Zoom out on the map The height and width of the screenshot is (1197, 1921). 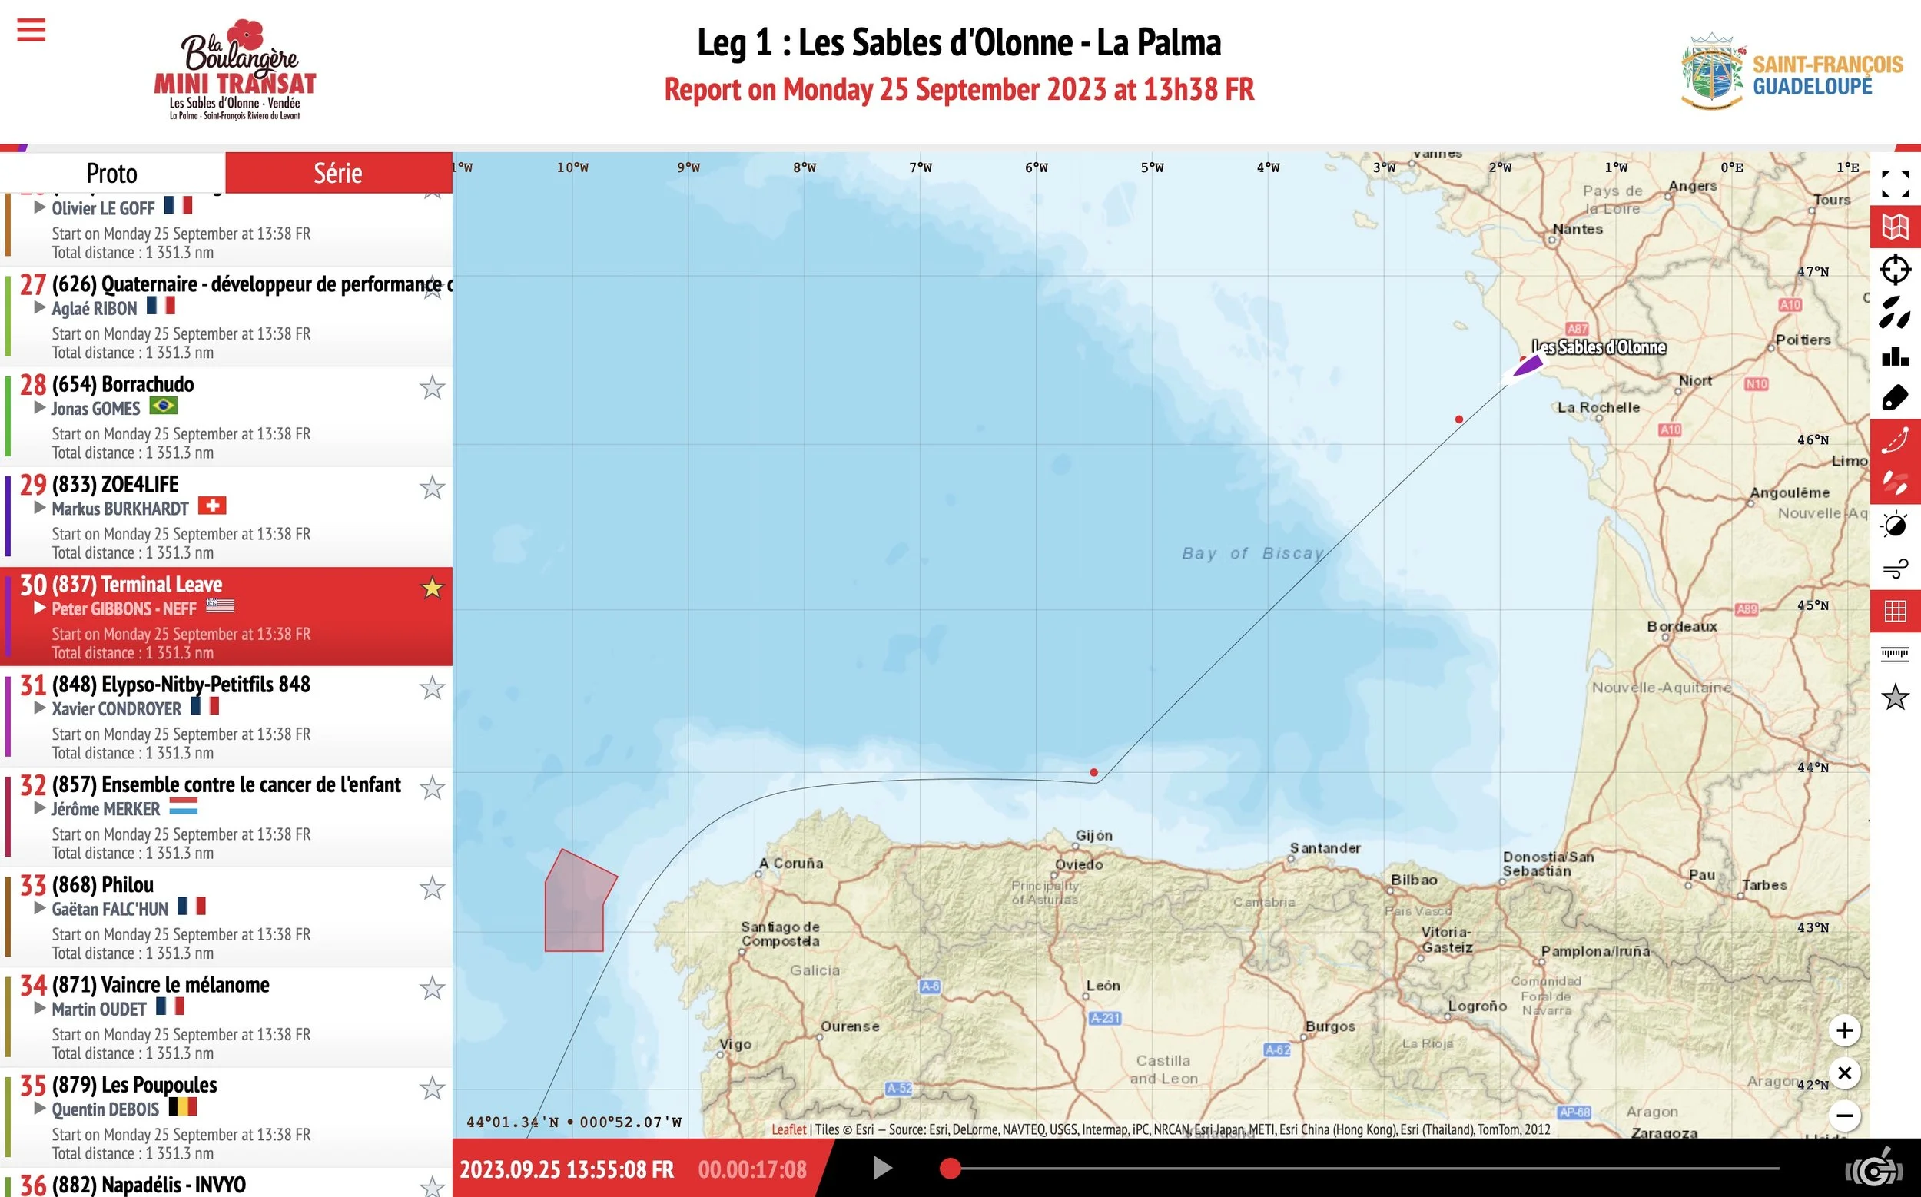point(1844,1116)
